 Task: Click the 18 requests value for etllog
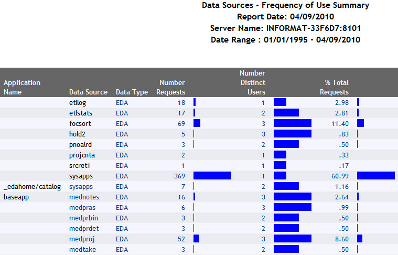click(x=181, y=103)
